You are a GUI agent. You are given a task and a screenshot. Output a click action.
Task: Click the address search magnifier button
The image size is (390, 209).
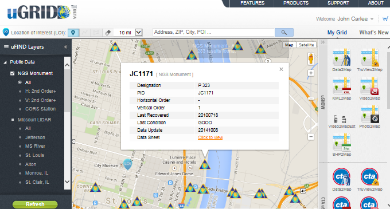click(x=284, y=32)
